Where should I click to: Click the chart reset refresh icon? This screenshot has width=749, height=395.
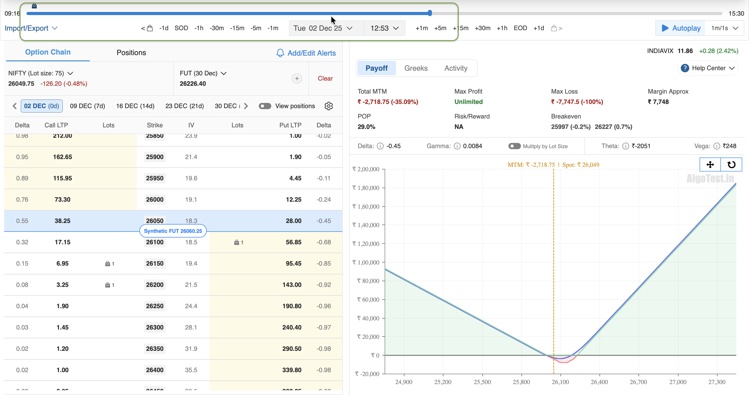[731, 165]
